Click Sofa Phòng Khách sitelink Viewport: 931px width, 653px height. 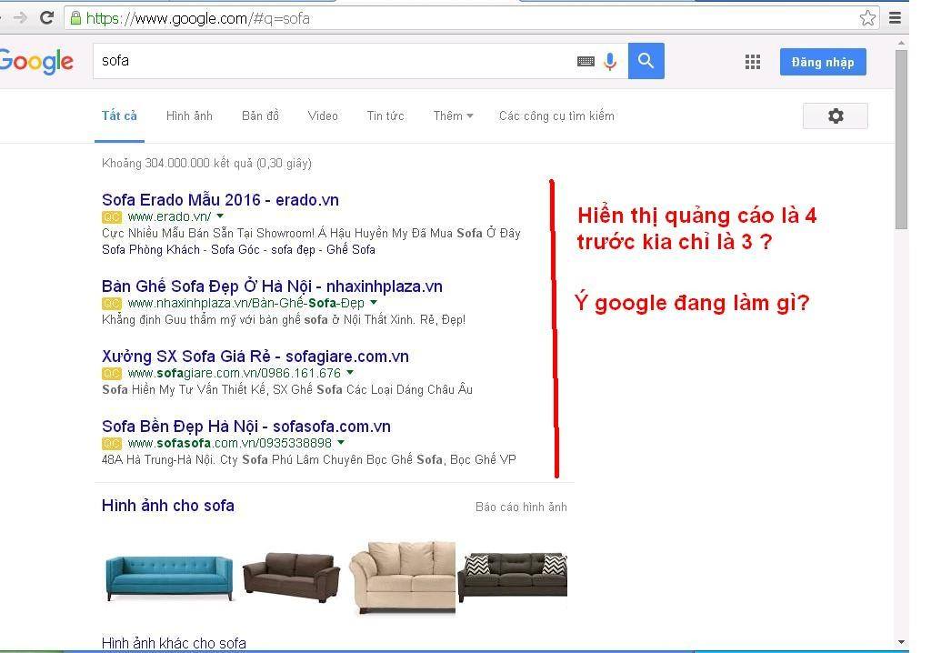(x=151, y=249)
